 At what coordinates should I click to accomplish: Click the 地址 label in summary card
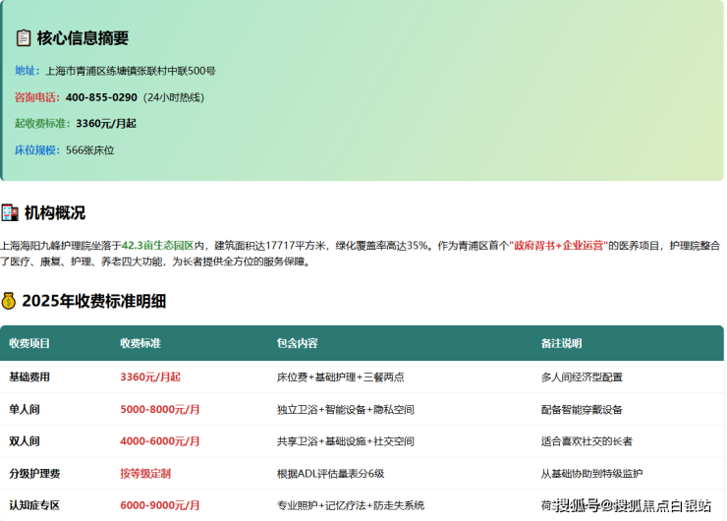27,71
